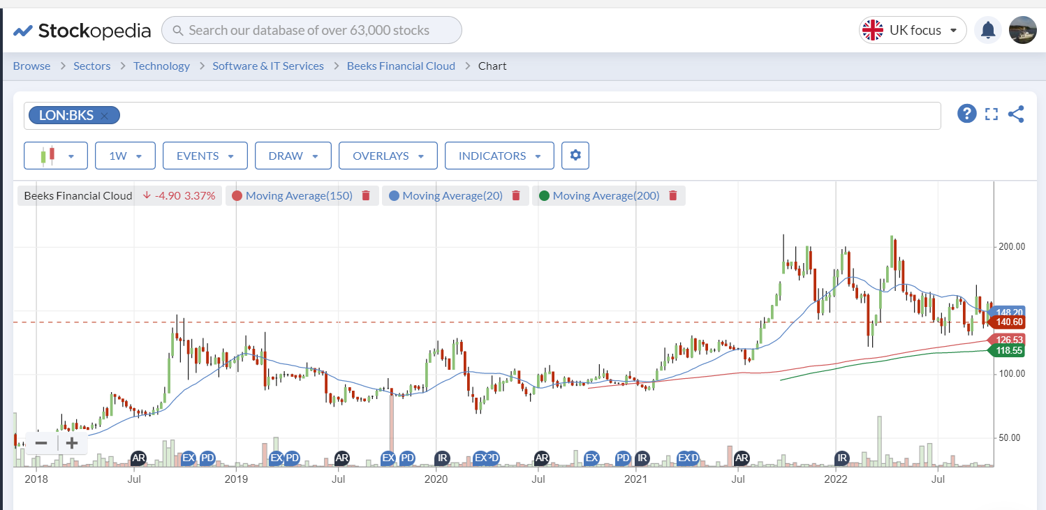1046x510 pixels.
Task: Expand the EVENTS dropdown
Action: tap(205, 156)
